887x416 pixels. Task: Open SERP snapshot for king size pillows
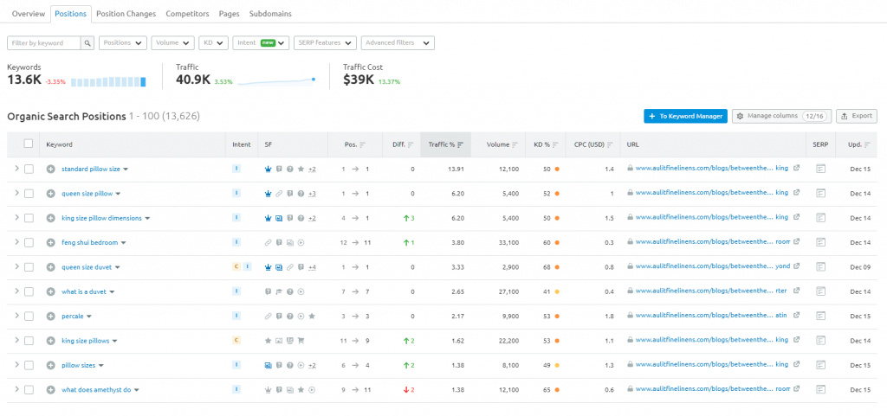pyautogui.click(x=821, y=341)
